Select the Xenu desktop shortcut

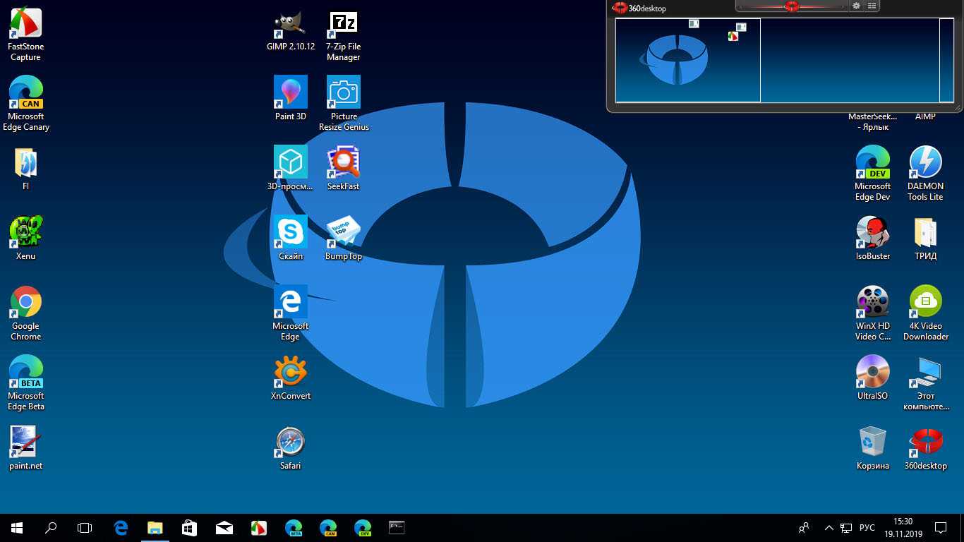pyautogui.click(x=26, y=233)
